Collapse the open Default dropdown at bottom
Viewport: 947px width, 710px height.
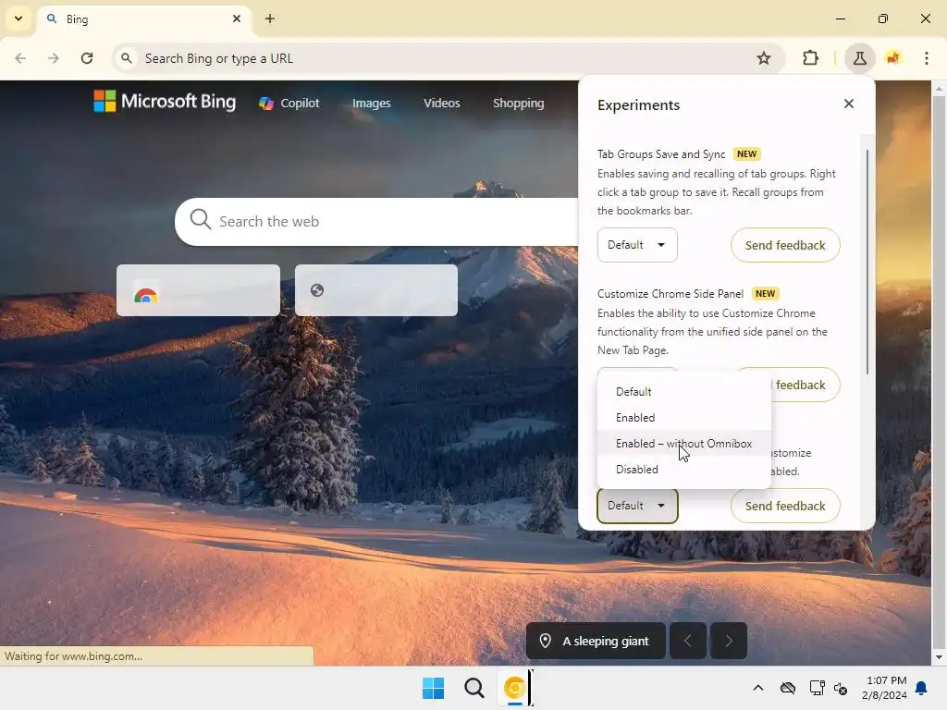coord(637,506)
